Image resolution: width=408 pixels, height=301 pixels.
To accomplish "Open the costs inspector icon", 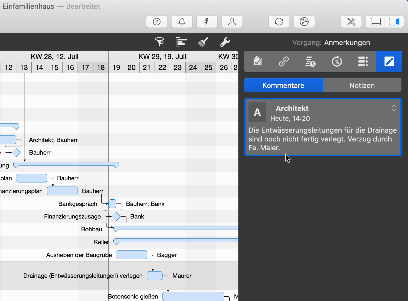I will [x=310, y=61].
